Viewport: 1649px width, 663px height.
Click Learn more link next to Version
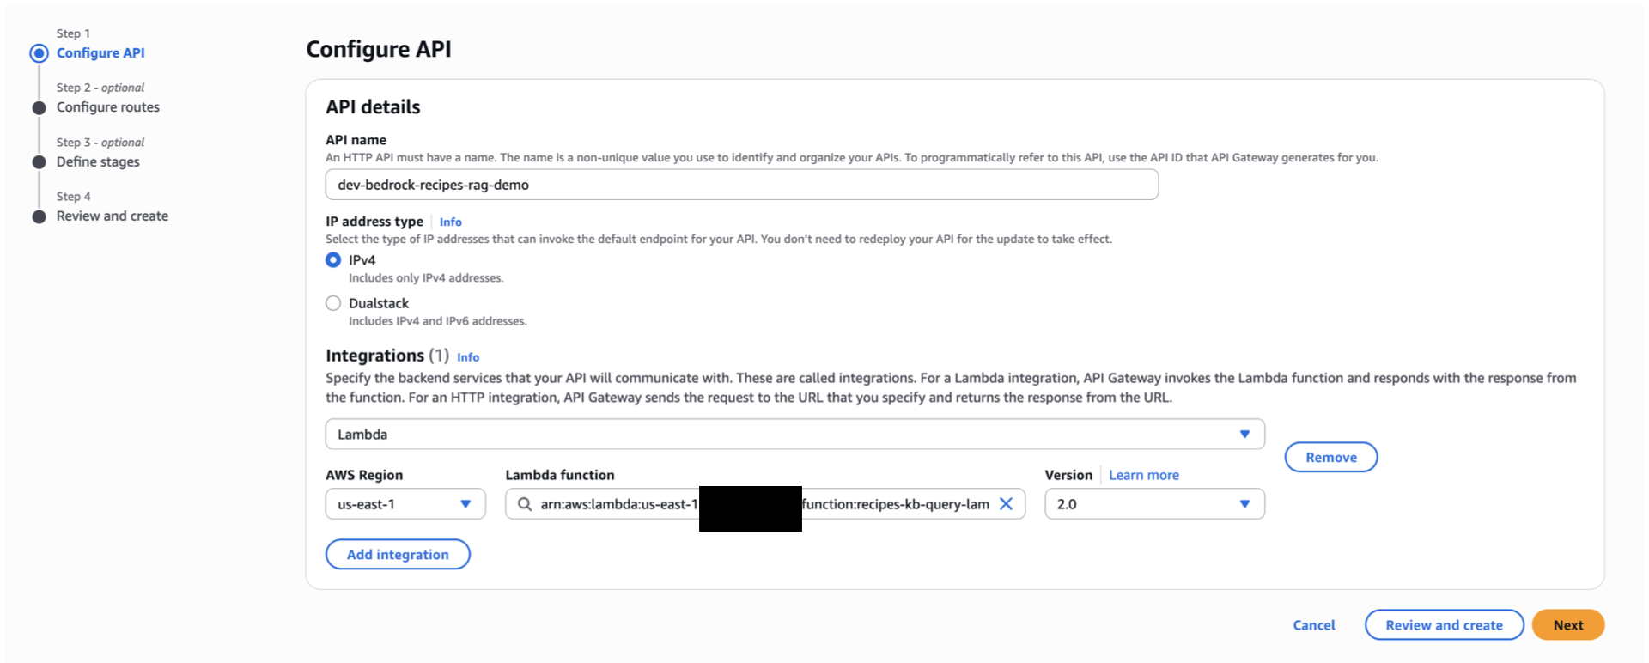coord(1143,475)
